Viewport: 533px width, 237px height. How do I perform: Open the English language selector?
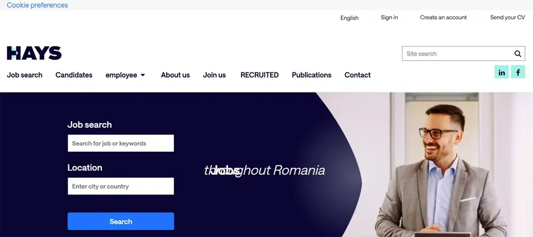click(350, 18)
